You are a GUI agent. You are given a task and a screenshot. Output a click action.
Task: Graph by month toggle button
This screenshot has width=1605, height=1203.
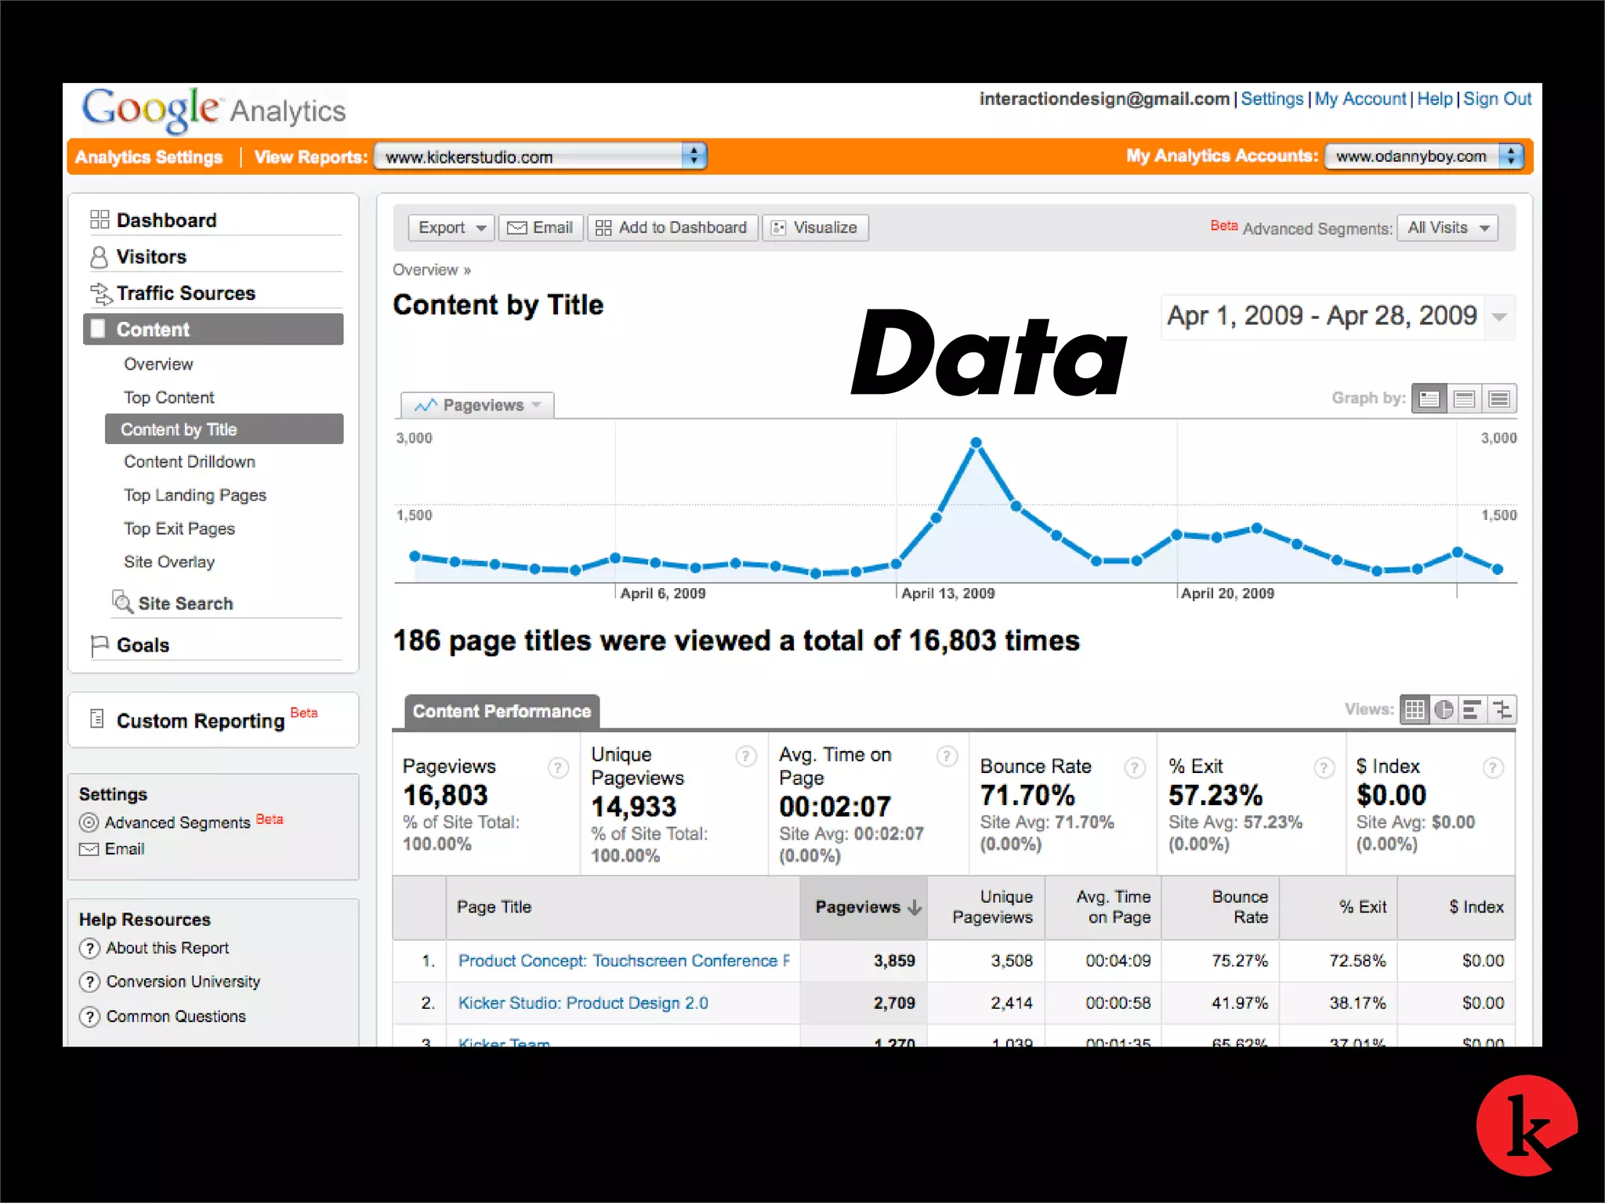click(1499, 399)
